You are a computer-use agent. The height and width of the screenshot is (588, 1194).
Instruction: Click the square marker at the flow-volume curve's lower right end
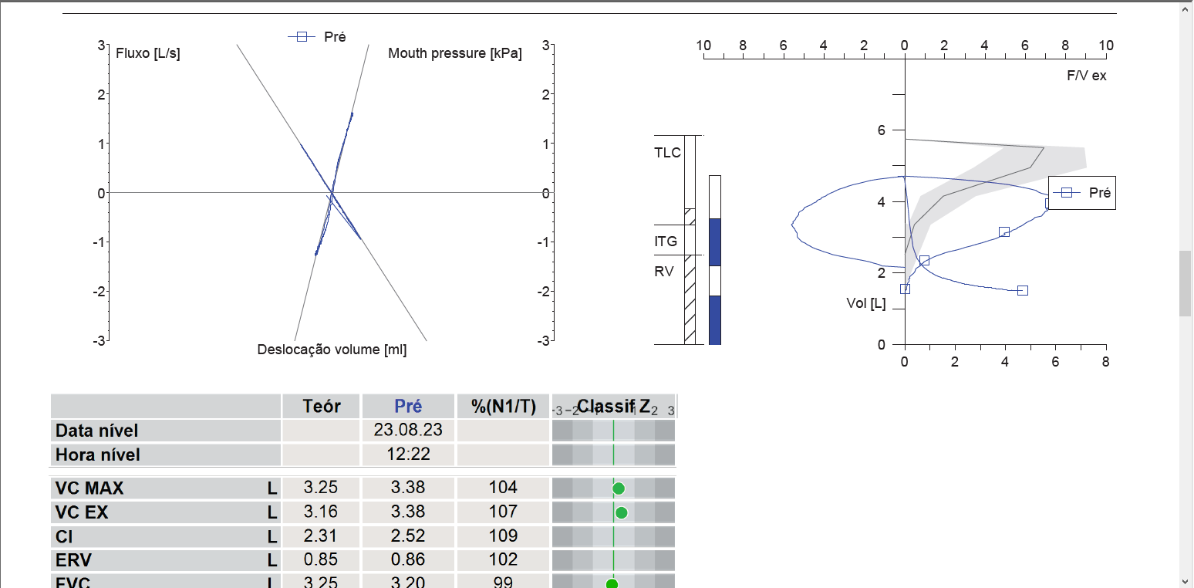pyautogui.click(x=1023, y=290)
